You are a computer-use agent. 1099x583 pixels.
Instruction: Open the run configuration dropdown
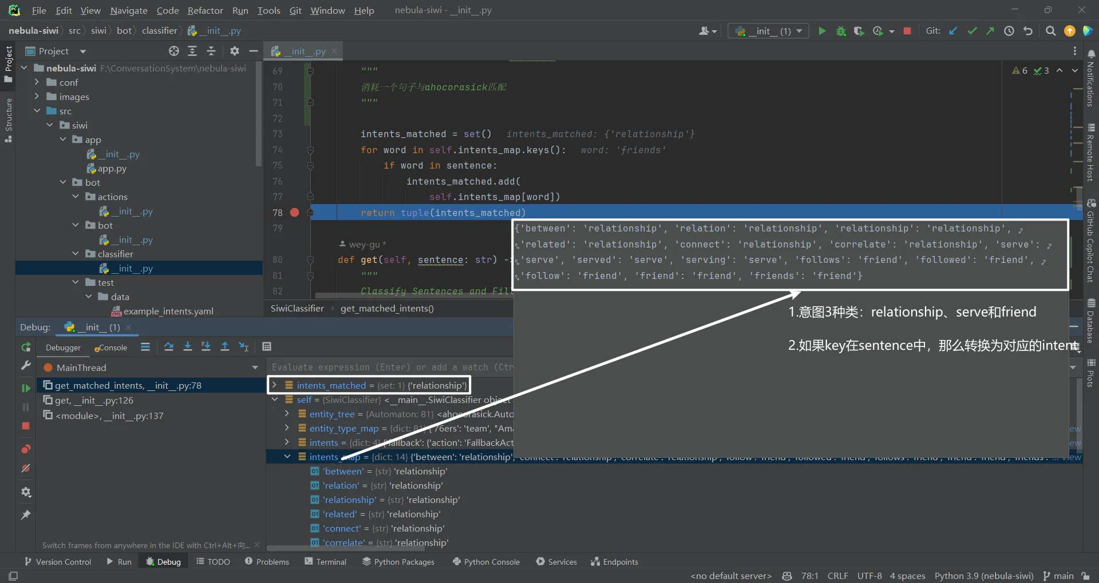(768, 31)
